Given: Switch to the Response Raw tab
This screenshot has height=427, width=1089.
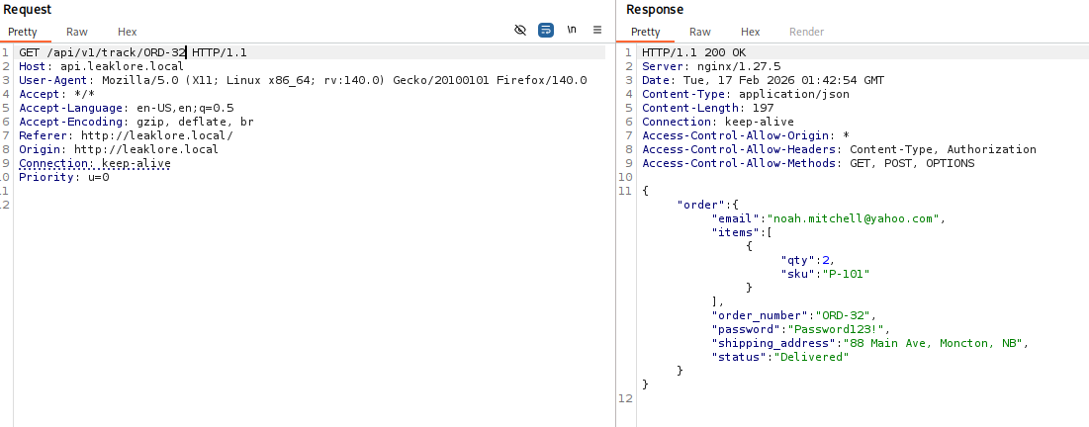Looking at the screenshot, I should tap(700, 32).
